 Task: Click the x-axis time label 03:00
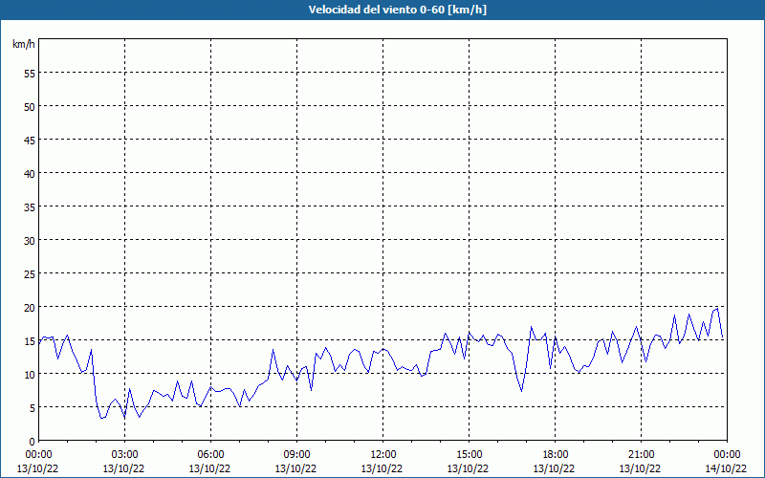click(x=124, y=455)
